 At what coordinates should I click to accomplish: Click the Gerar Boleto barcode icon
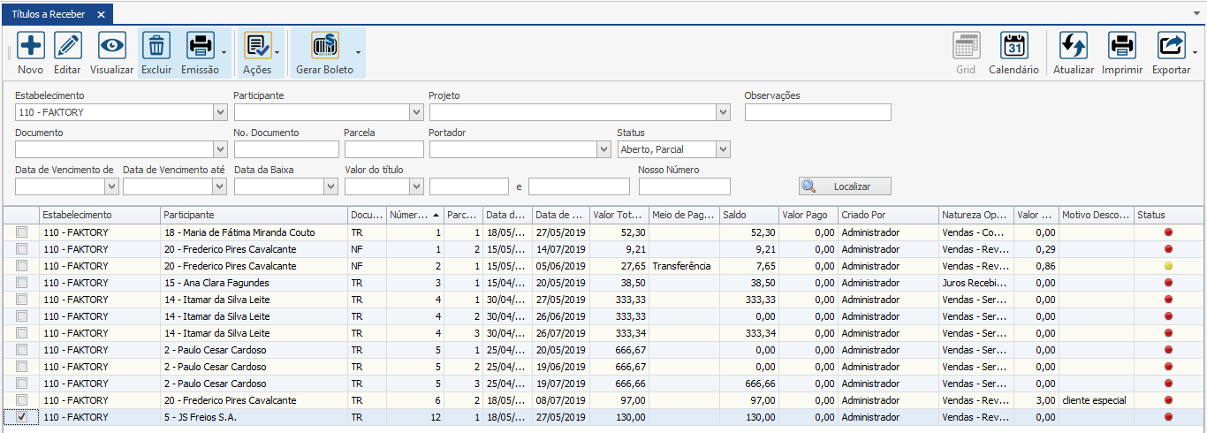tap(324, 46)
